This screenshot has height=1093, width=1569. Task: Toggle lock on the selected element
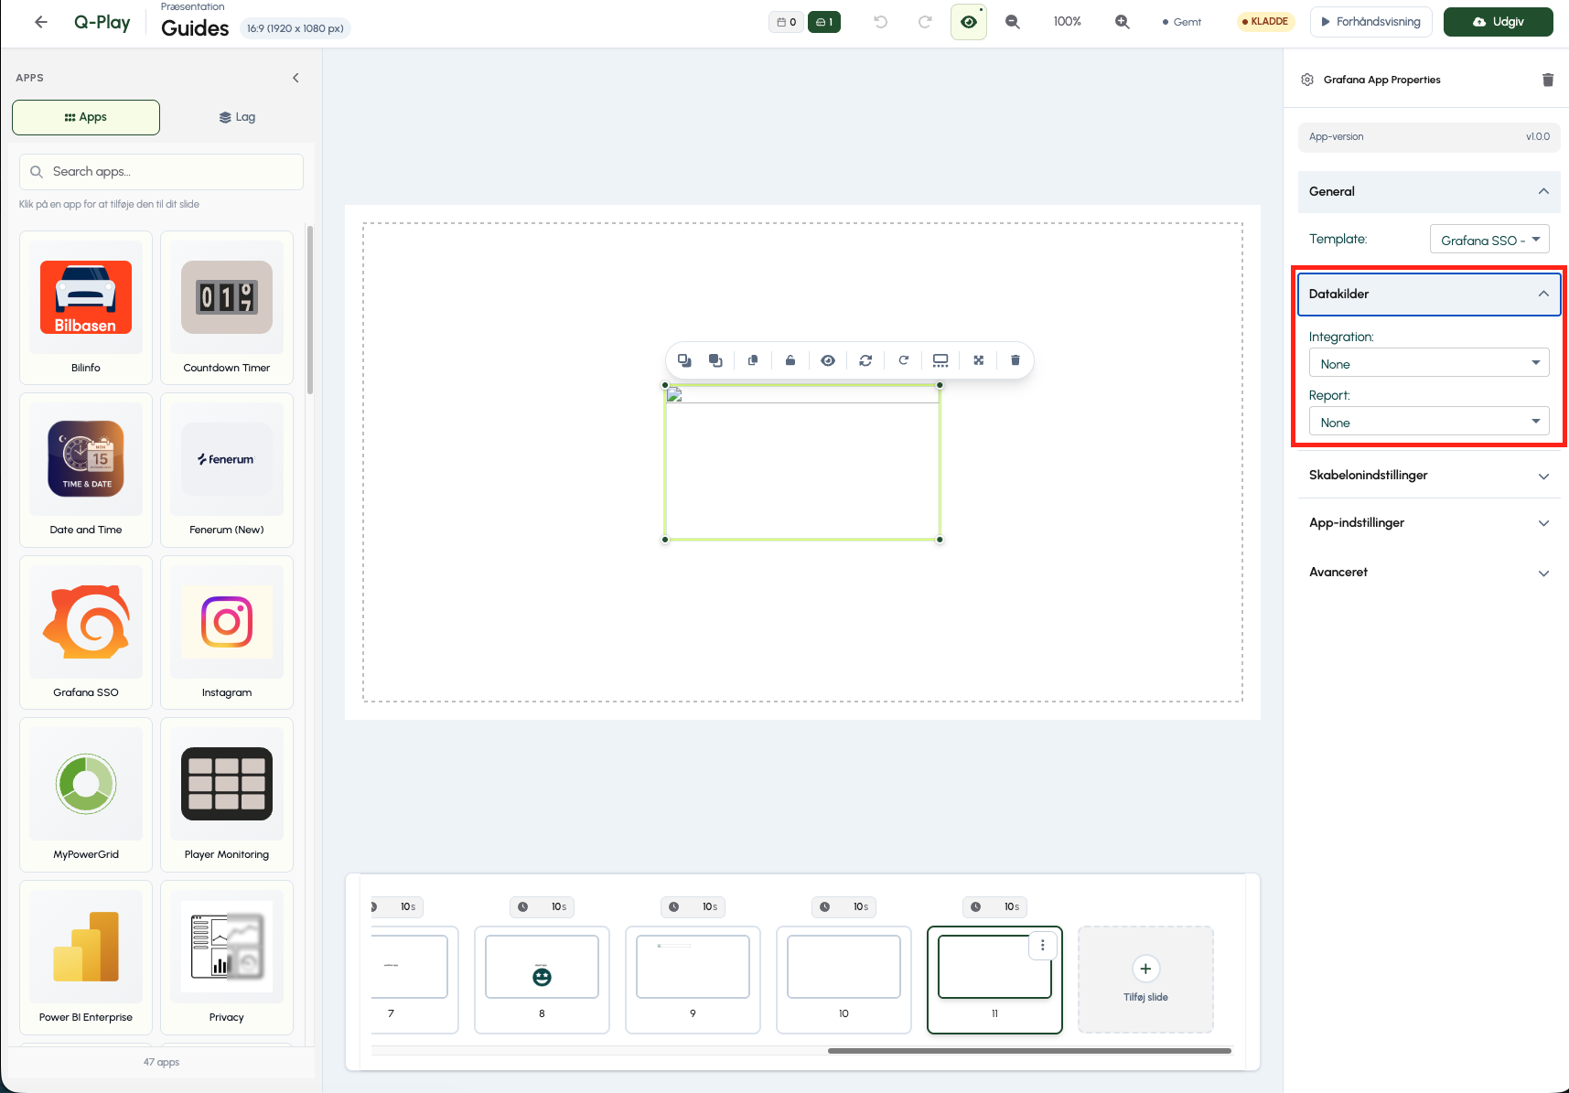click(790, 360)
